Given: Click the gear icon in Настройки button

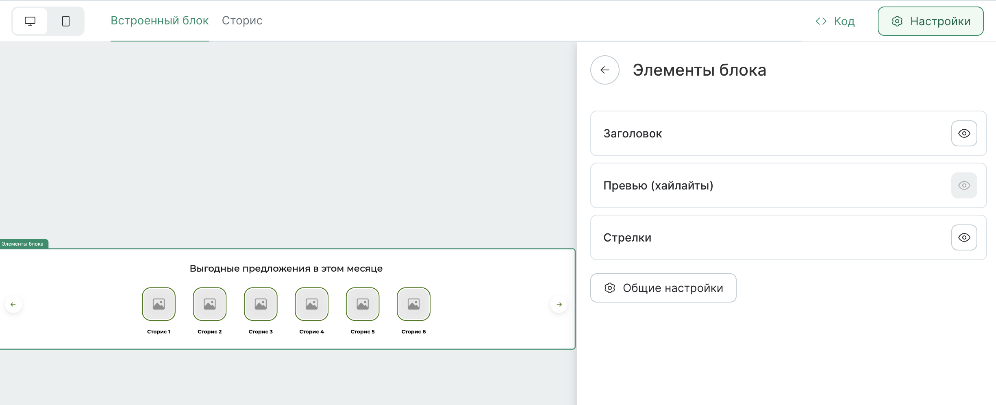Looking at the screenshot, I should click(897, 21).
